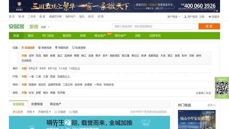Click the user login person icon
The image size is (229, 129).
tap(185, 17)
